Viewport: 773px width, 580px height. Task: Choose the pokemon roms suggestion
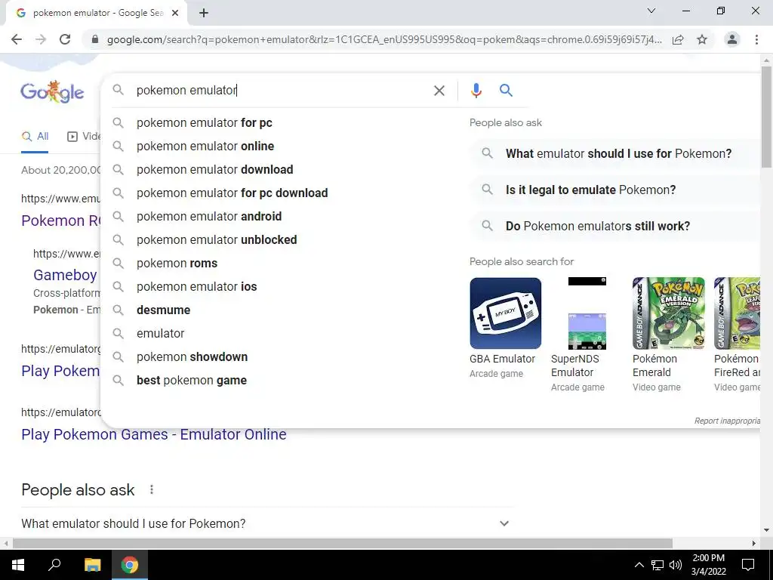(279, 264)
